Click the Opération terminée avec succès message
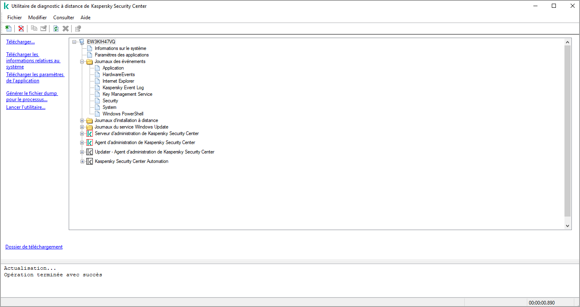 click(x=53, y=275)
